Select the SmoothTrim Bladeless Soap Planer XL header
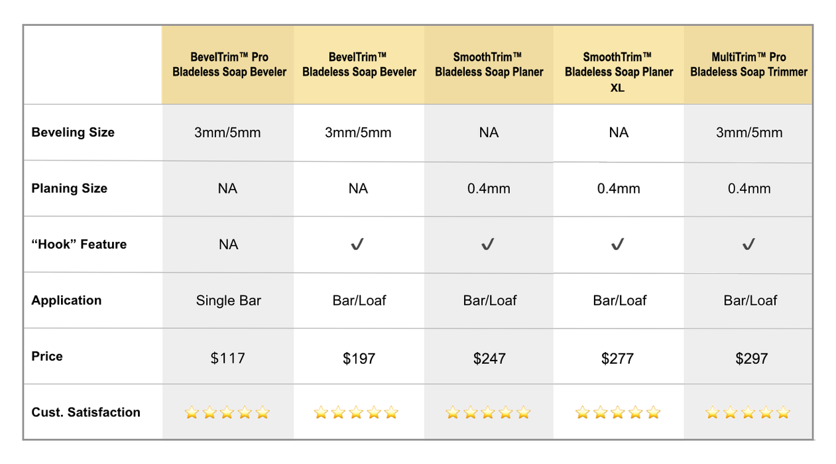 (x=619, y=72)
